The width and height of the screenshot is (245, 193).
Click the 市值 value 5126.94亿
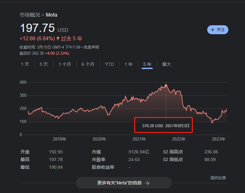pyautogui.click(x=139, y=152)
